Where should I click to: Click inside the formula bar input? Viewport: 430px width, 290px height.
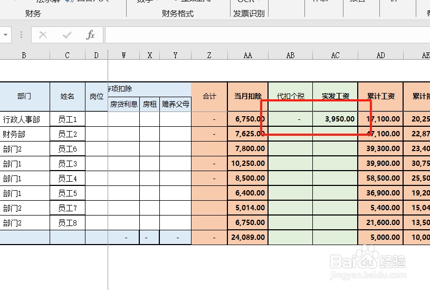267,35
